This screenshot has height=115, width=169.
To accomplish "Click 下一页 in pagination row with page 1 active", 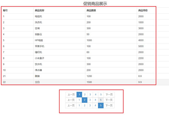I will (x=109, y=94).
